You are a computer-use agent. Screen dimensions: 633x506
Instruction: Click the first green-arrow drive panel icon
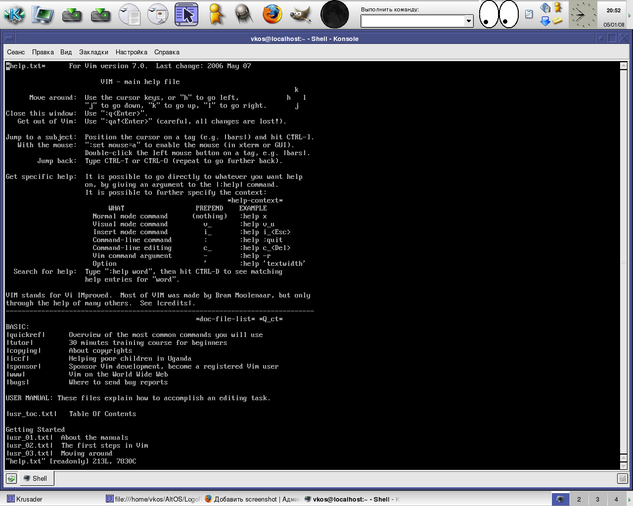click(x=72, y=14)
